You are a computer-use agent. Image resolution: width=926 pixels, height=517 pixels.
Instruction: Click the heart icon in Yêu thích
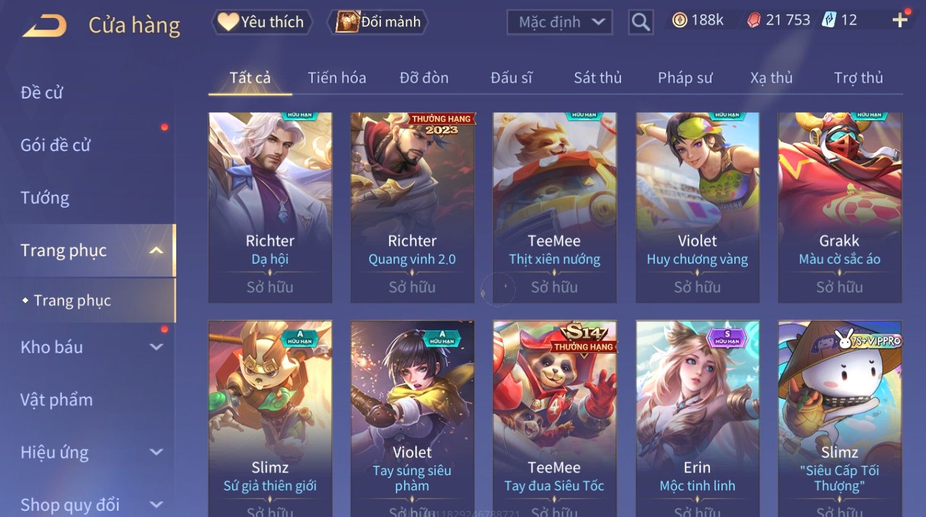(228, 22)
